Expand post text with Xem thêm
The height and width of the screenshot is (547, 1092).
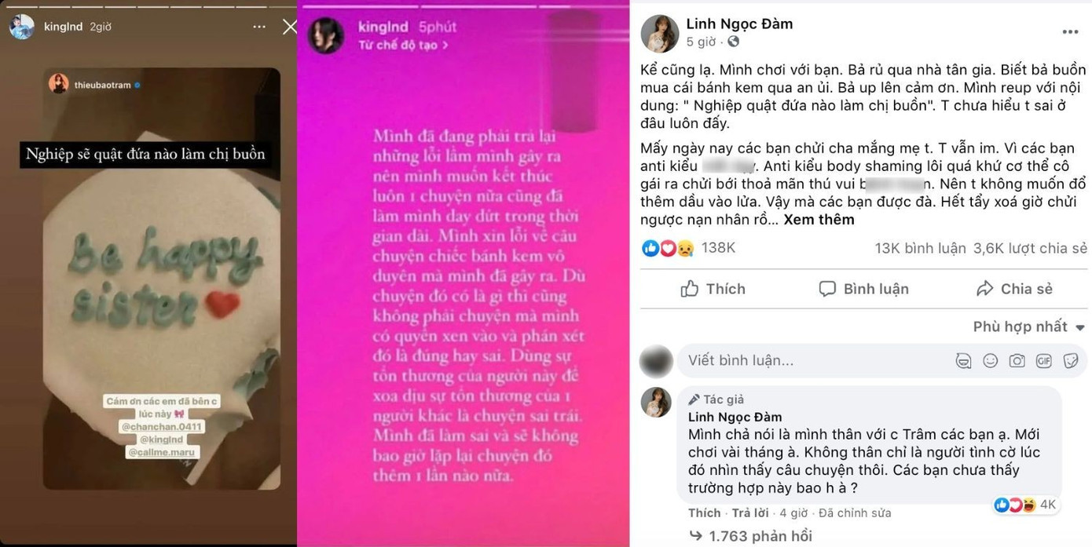[819, 220]
